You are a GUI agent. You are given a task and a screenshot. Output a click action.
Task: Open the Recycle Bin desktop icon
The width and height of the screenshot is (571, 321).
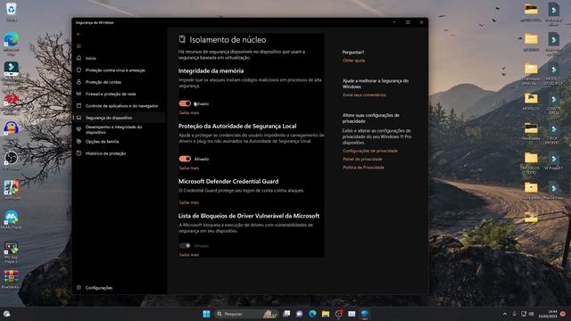12,10
